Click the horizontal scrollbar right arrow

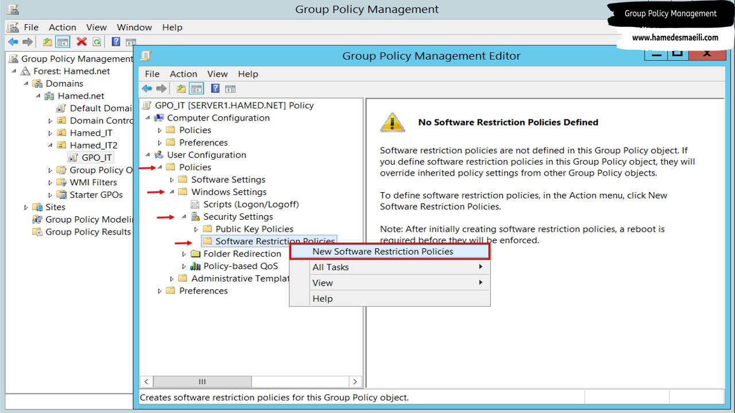point(355,381)
